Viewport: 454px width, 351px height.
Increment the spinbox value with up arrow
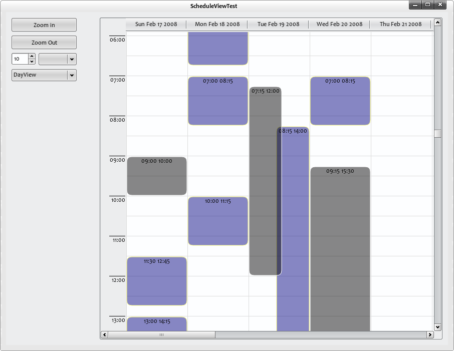32,56
